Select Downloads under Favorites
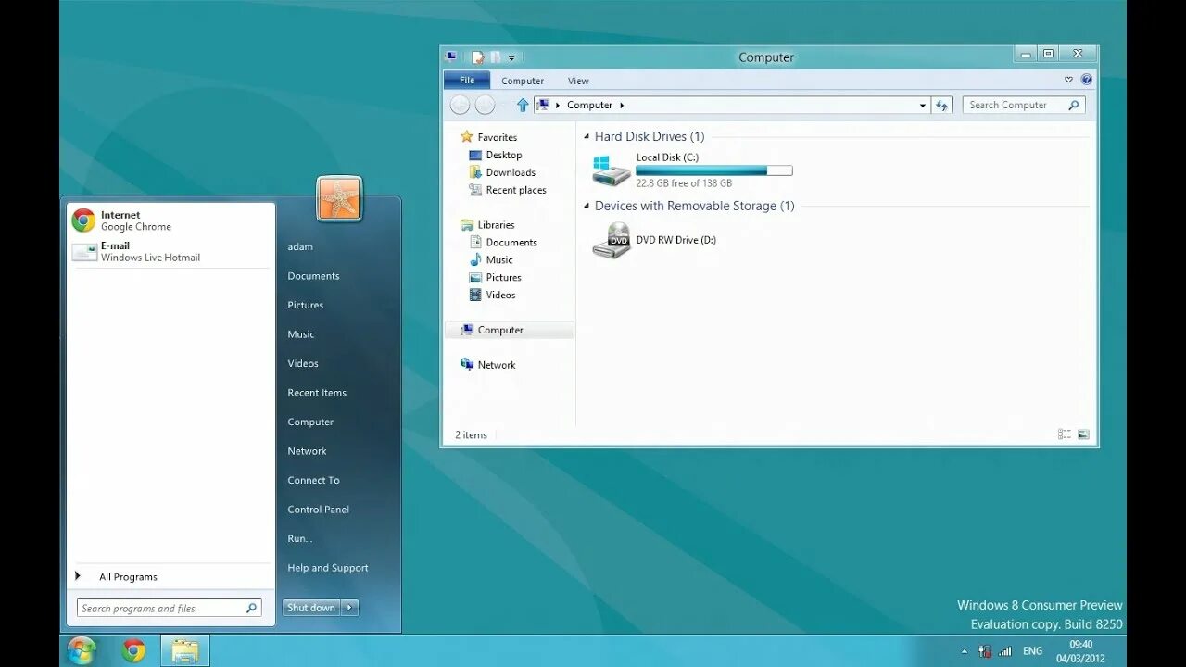This screenshot has width=1186, height=667. 502,172
